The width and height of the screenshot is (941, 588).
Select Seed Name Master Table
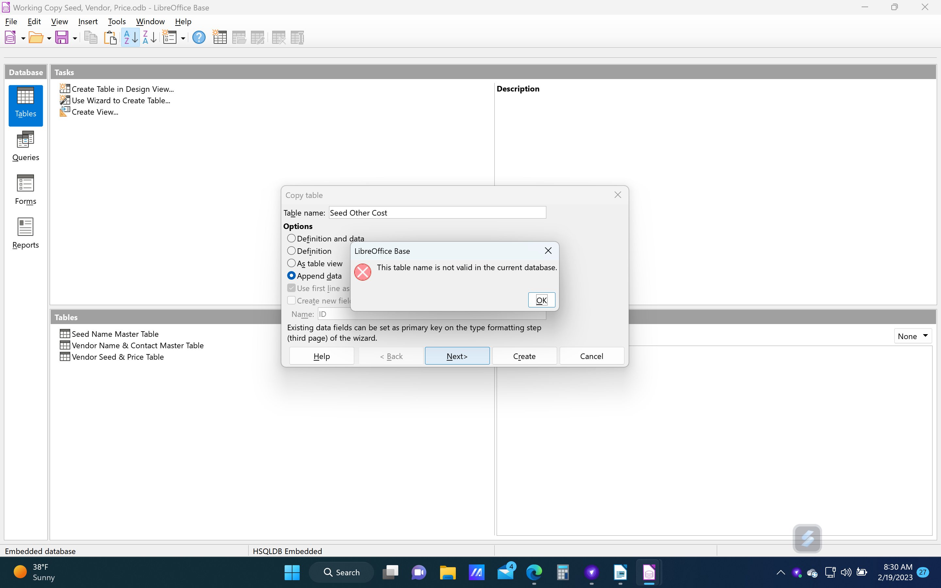[x=109, y=334]
